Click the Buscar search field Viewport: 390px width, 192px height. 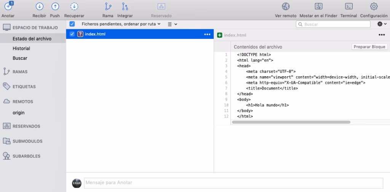[333, 24]
